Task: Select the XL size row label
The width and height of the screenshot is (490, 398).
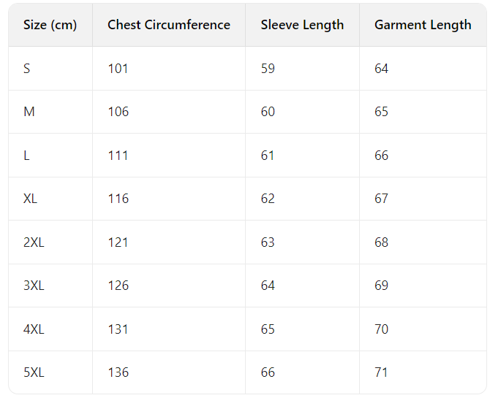Action: pyautogui.click(x=30, y=199)
